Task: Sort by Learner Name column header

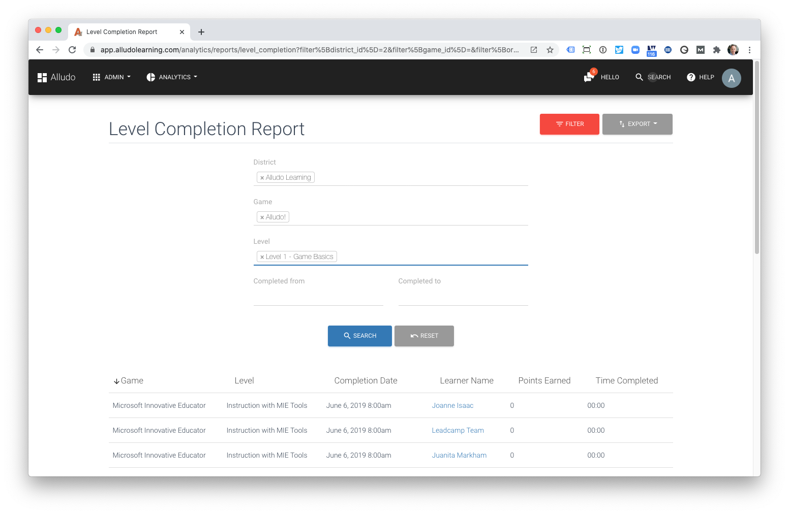Action: click(x=467, y=380)
